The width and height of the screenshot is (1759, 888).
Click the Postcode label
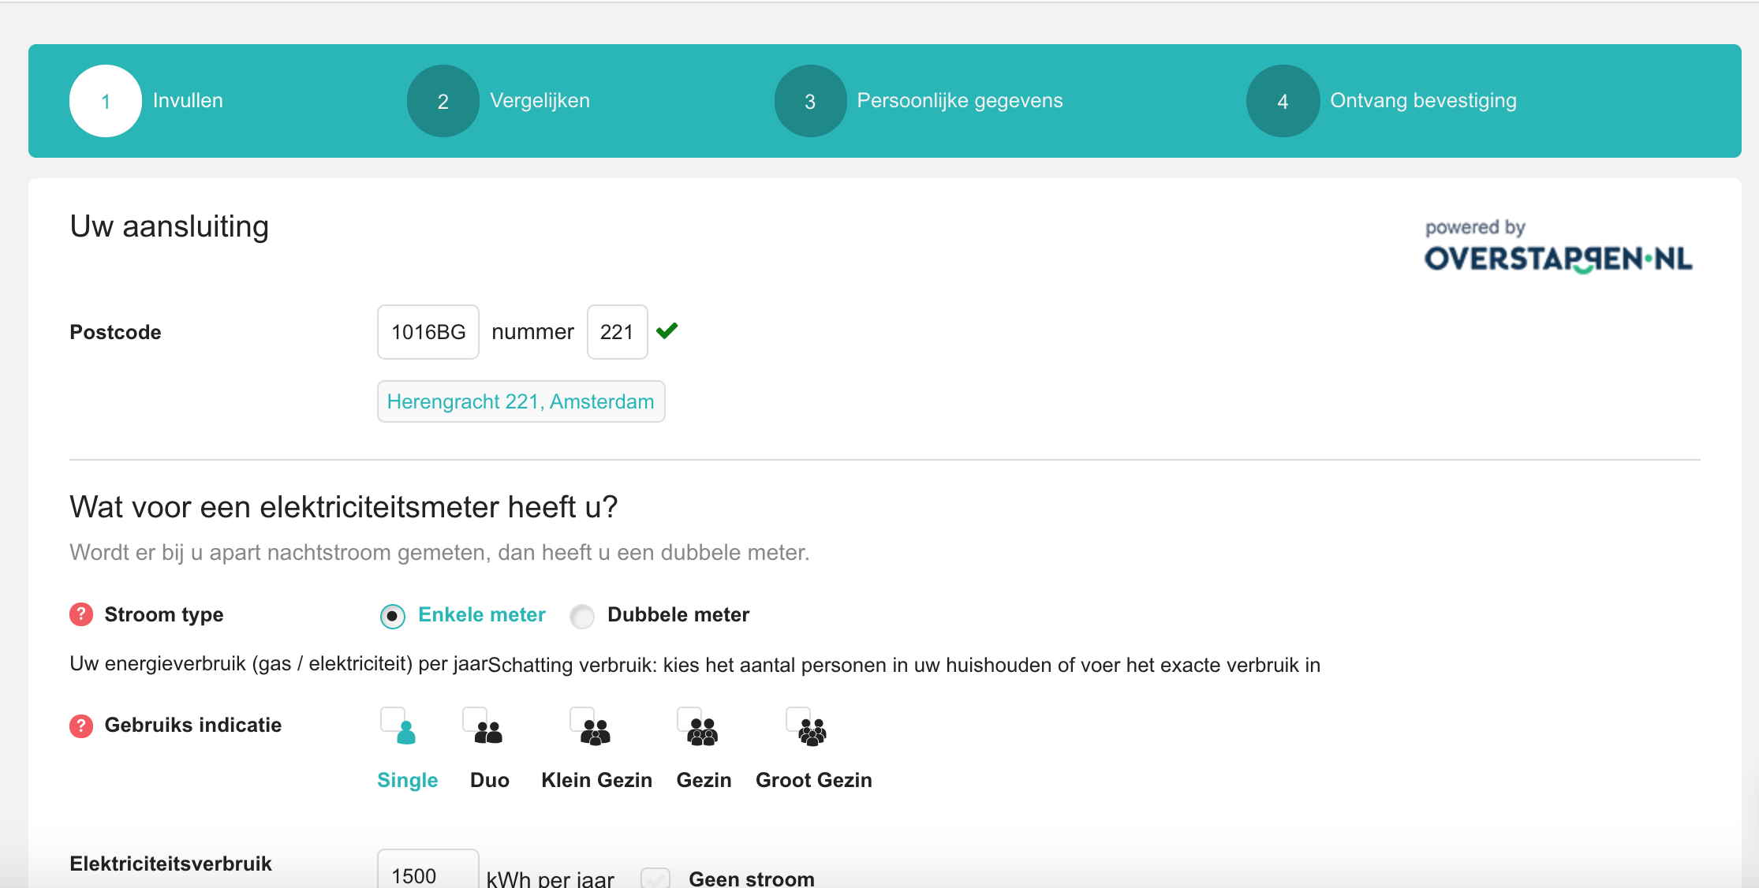[115, 332]
